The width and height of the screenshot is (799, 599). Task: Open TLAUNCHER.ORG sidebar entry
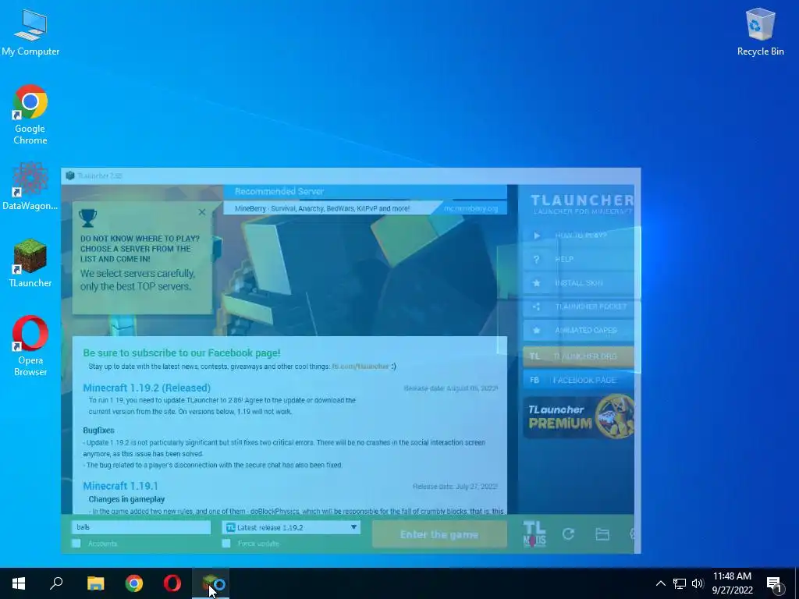[578, 356]
